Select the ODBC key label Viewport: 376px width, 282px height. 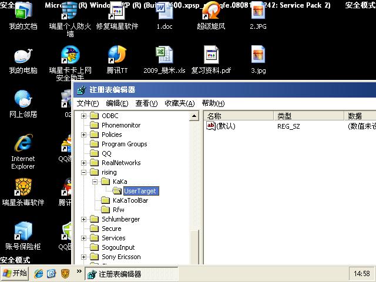click(110, 116)
